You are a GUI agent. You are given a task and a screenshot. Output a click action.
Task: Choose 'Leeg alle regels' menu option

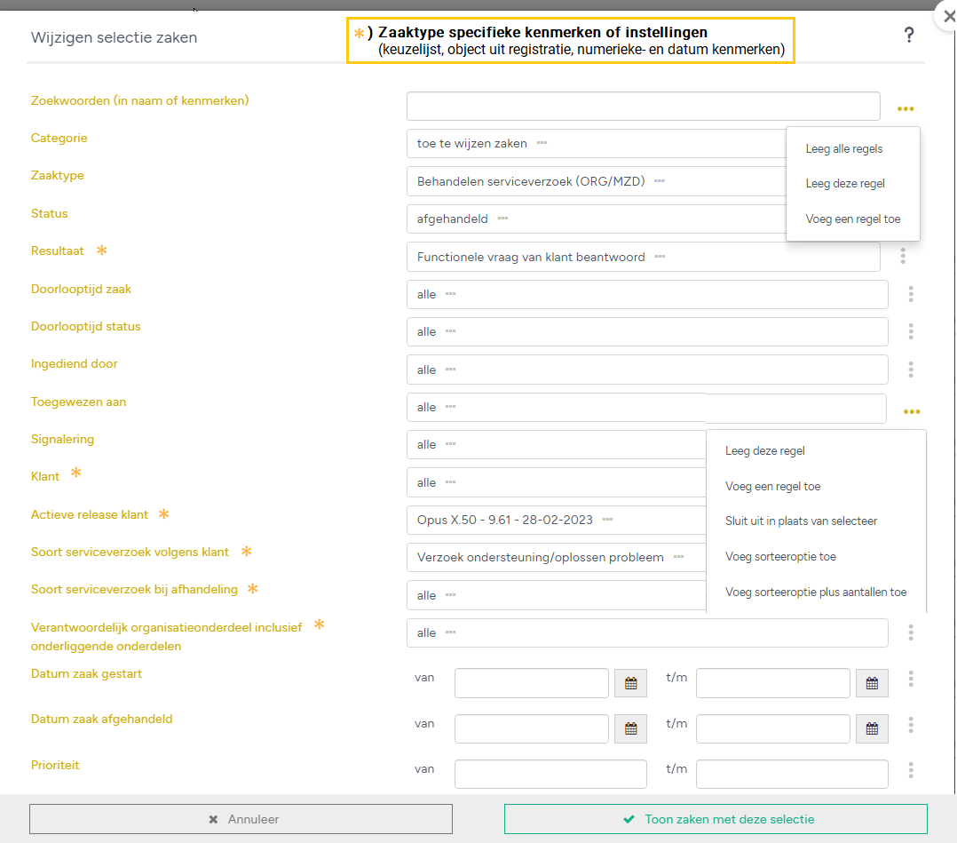coord(844,148)
